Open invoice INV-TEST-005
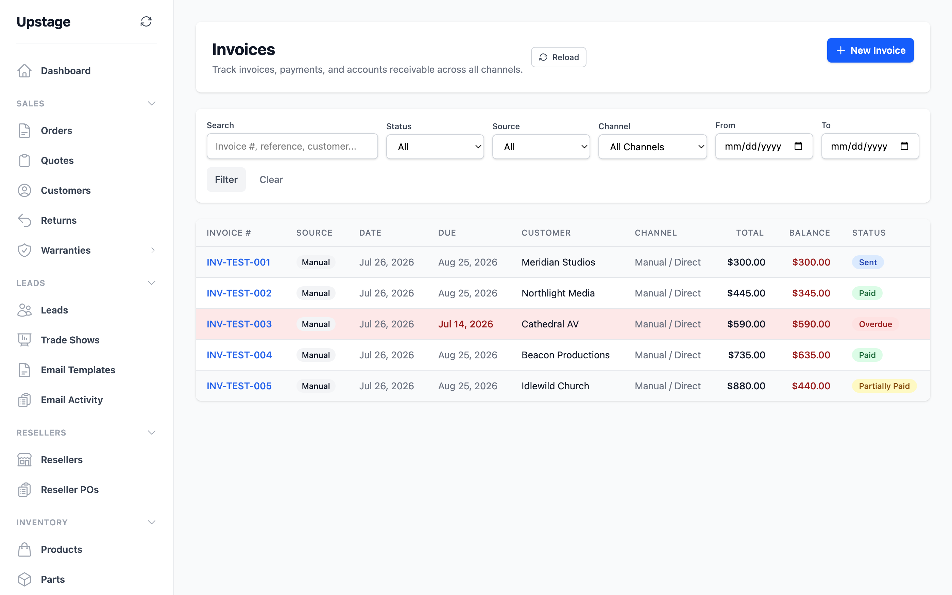The width and height of the screenshot is (952, 595). [239, 386]
